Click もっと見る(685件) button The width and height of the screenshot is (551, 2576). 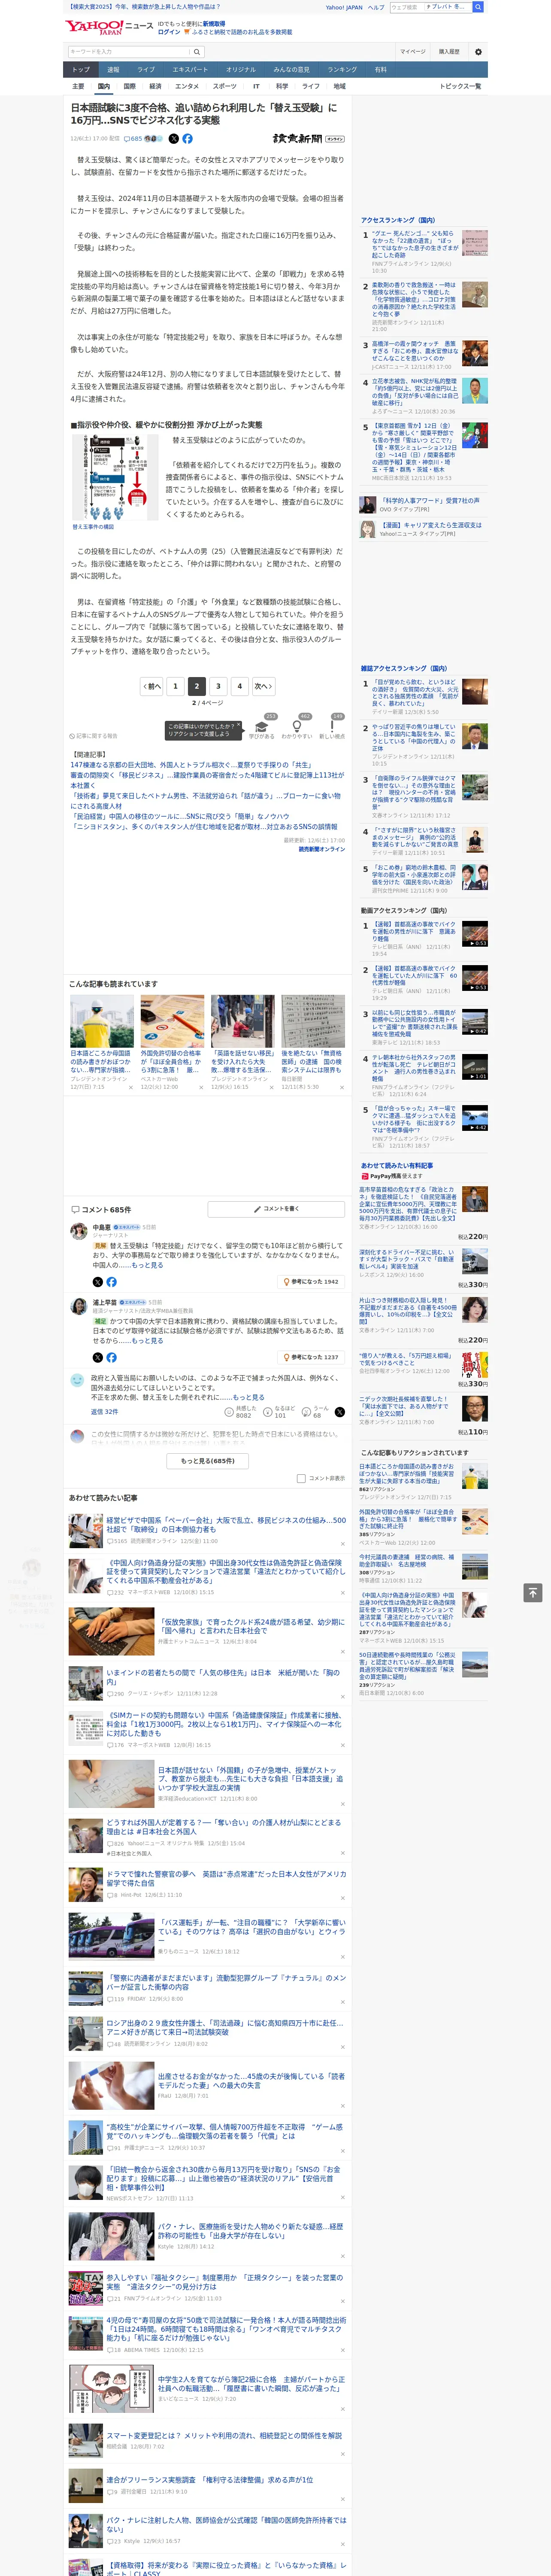click(208, 1460)
